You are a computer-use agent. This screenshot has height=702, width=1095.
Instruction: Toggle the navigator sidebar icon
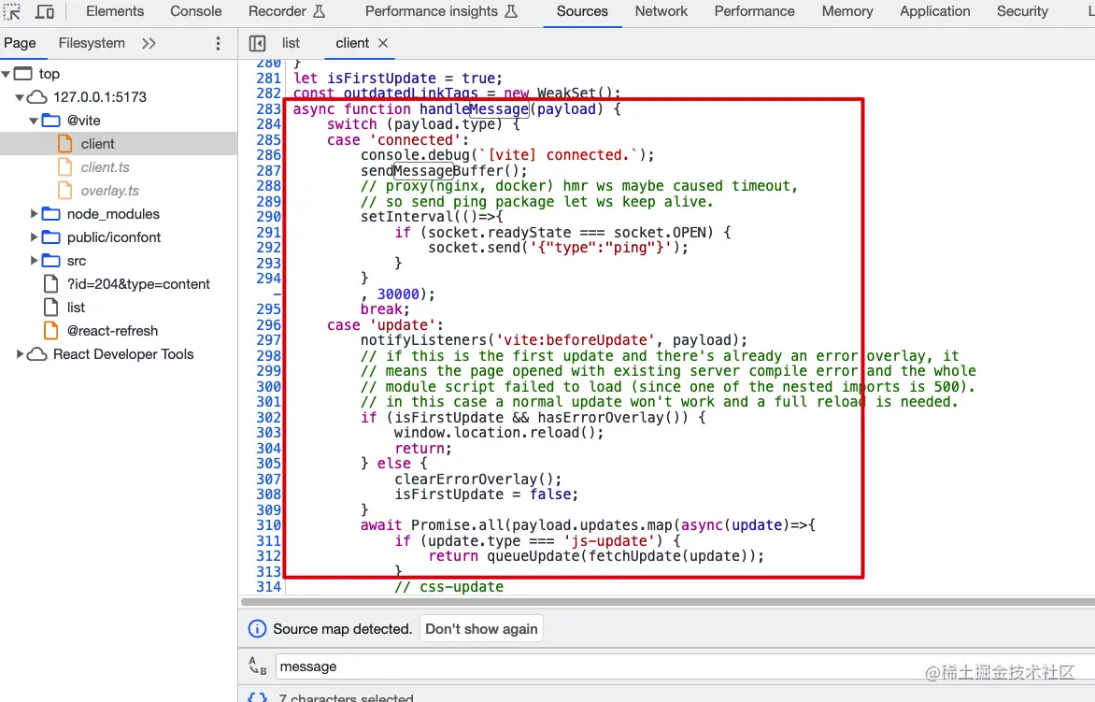tap(257, 43)
